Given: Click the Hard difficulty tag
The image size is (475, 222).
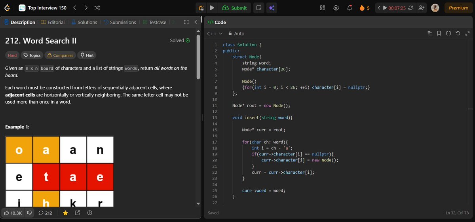Looking at the screenshot, I should coord(12,55).
